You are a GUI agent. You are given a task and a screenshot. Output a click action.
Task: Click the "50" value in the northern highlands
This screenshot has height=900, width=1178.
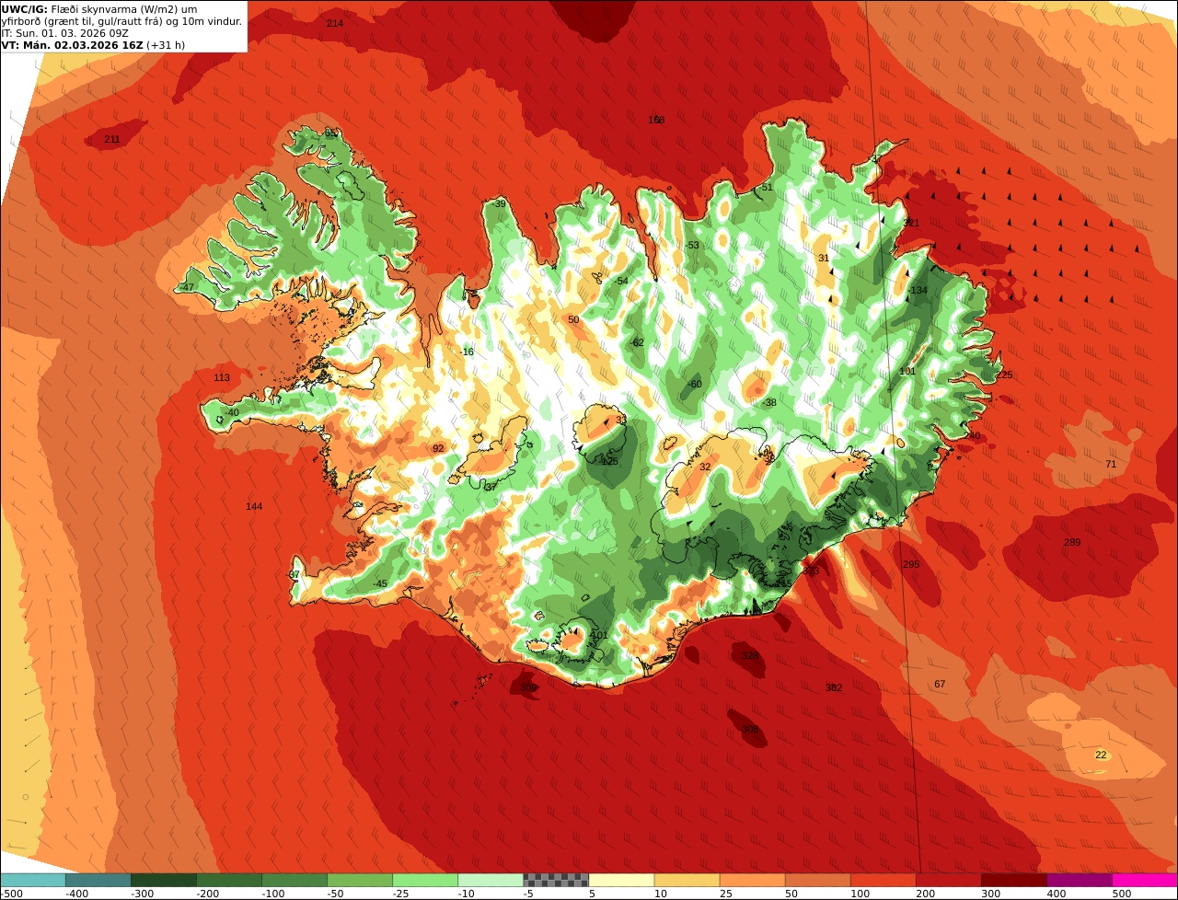(573, 320)
